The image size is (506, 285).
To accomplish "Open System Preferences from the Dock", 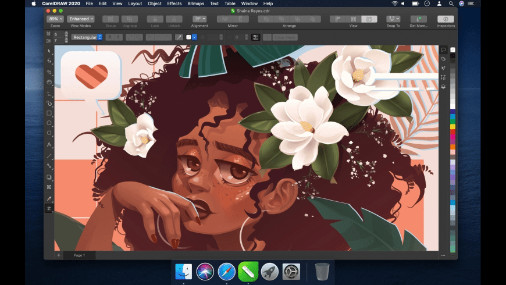I will [291, 272].
